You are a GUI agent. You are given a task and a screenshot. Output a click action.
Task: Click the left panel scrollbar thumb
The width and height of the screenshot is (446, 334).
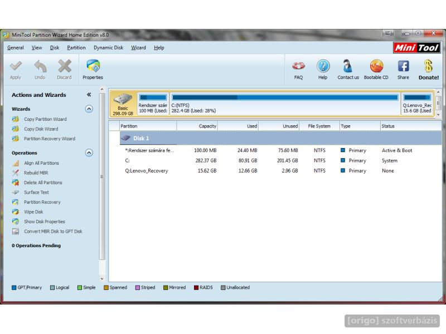tap(102, 176)
